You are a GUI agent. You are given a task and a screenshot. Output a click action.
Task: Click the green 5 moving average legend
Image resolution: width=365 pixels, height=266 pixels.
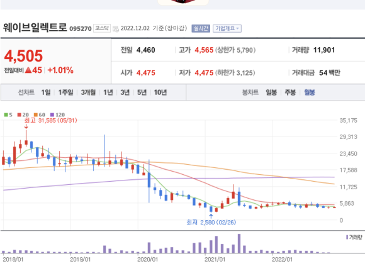point(8,114)
